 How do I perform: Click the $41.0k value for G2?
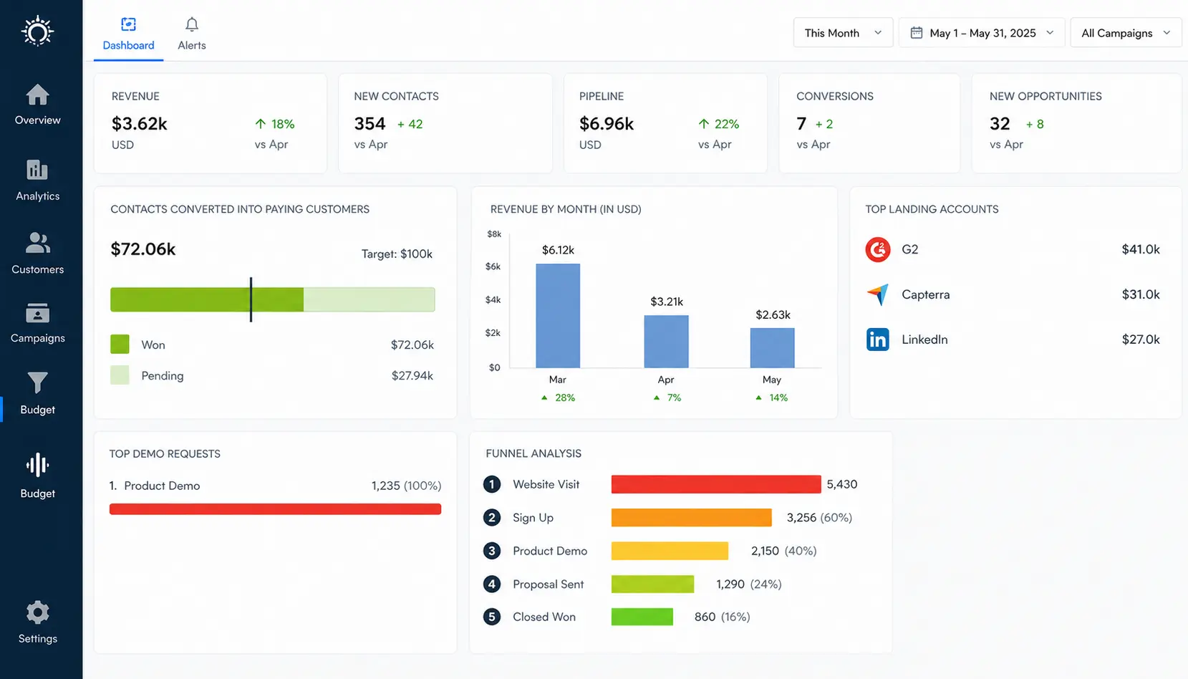click(1141, 249)
